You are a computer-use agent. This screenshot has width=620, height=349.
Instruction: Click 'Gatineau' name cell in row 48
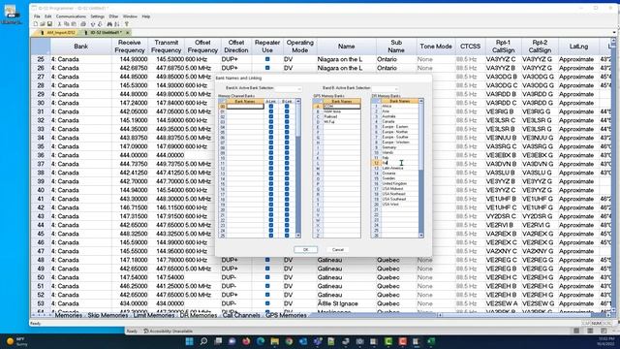point(347,260)
